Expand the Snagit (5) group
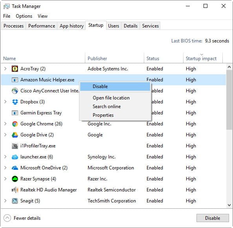The image size is (233, 228). coord(6,201)
